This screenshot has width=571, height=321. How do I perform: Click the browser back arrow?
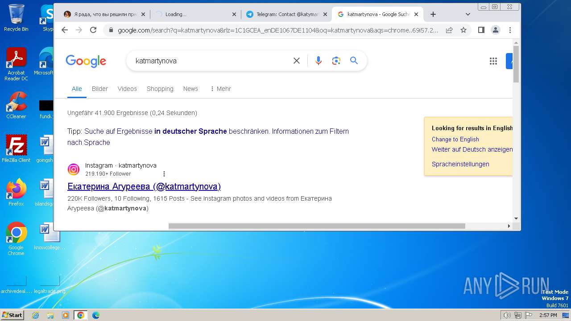[x=65, y=30]
